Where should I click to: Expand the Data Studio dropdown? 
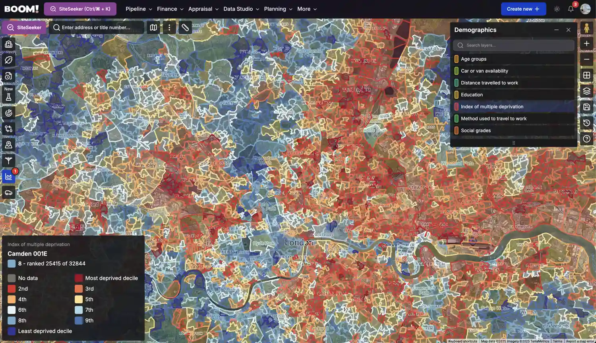point(241,9)
